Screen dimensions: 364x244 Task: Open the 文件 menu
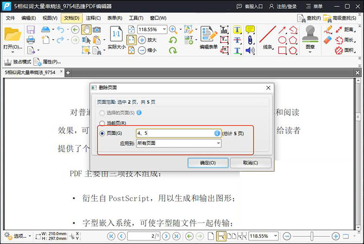[10, 18]
